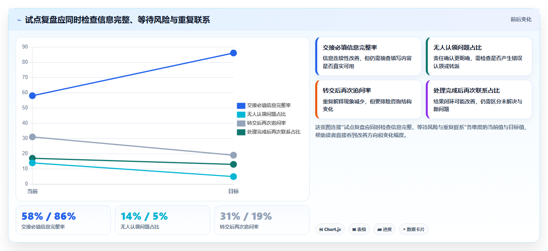Click the diamond icon in 数据卡片 tag
Image resolution: width=548 pixels, height=251 pixels.
point(404,229)
